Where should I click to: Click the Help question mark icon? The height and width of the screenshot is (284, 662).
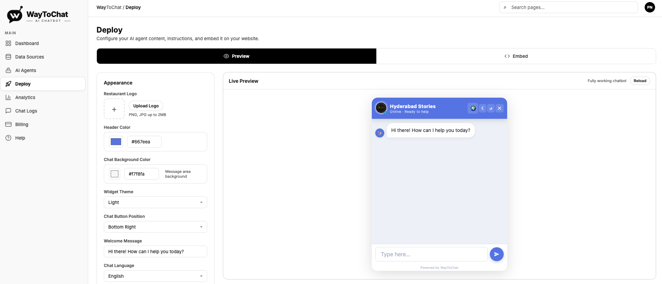[x=8, y=138]
